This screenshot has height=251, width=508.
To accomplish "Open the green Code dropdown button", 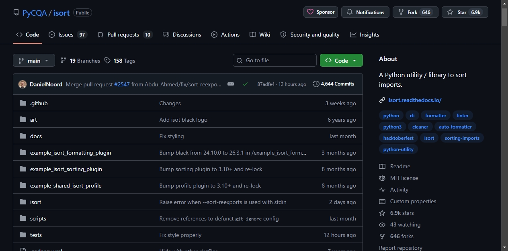I will [x=341, y=60].
